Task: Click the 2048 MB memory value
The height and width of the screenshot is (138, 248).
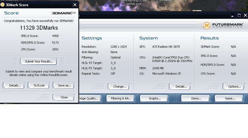Action: tap(158, 68)
